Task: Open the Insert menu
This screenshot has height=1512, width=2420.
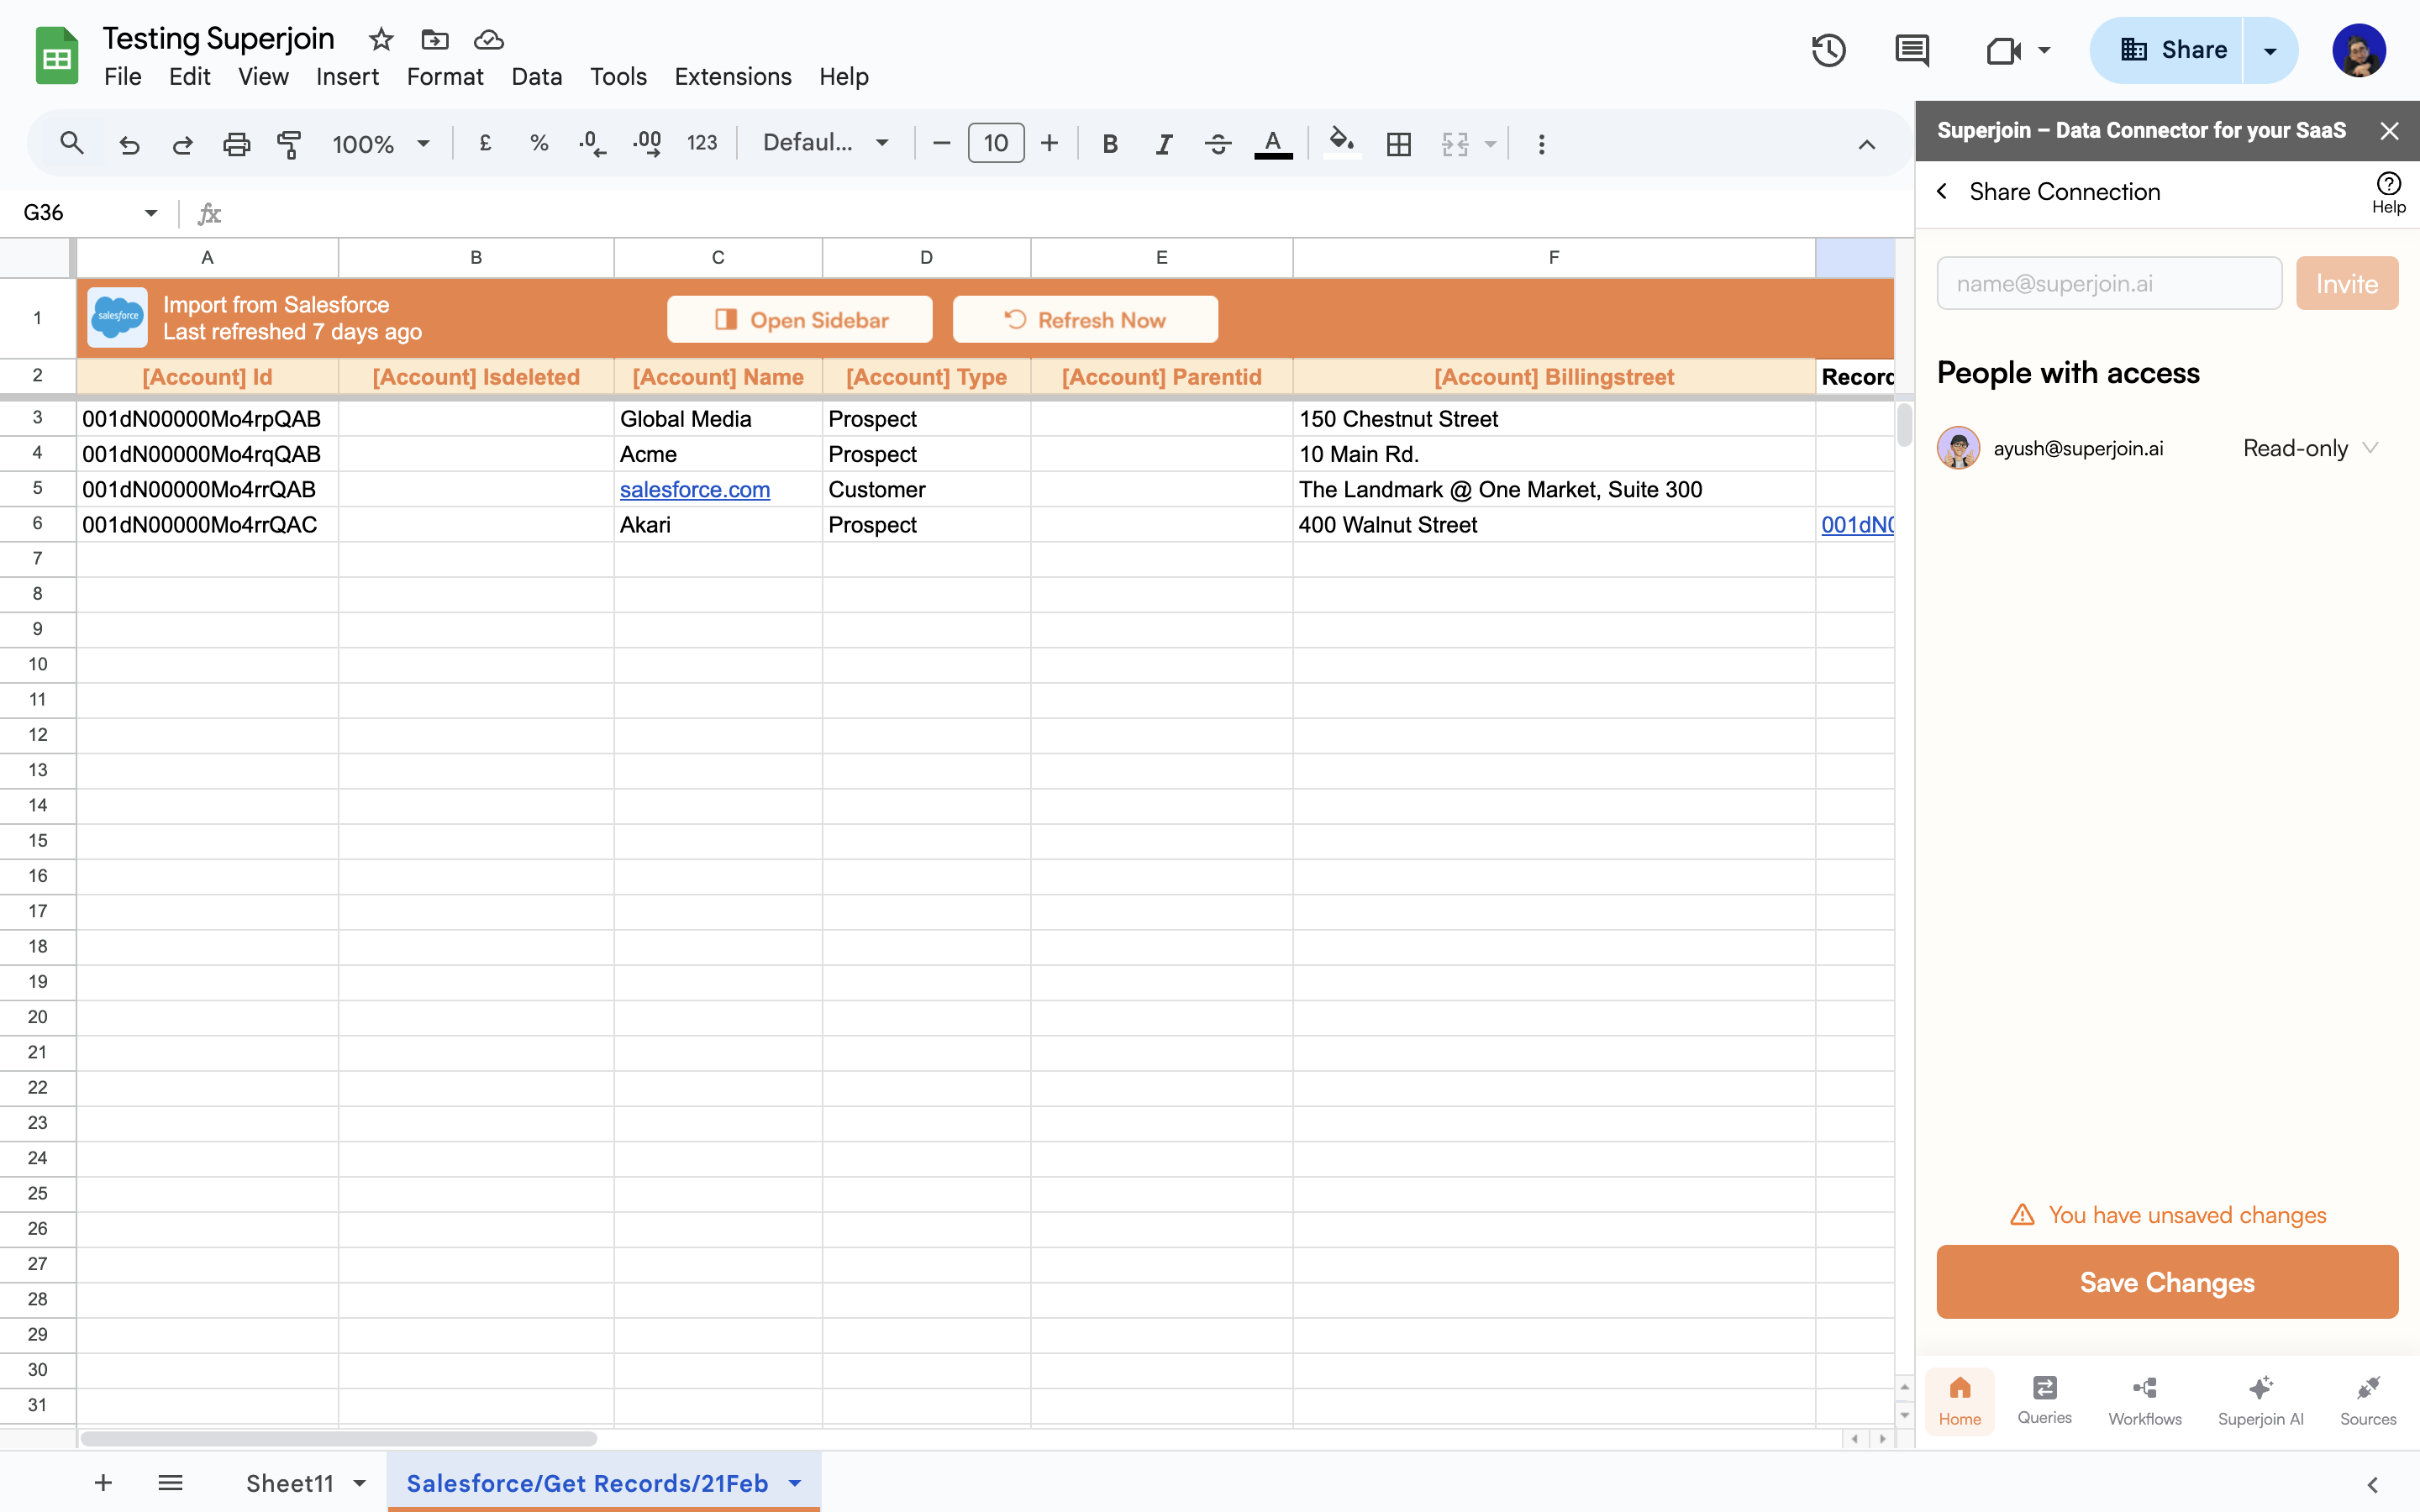Action: coord(347,76)
